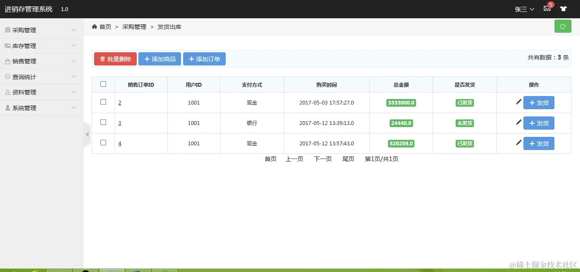
Task: Open the 采购管理 sidebar menu
Action: (41, 30)
